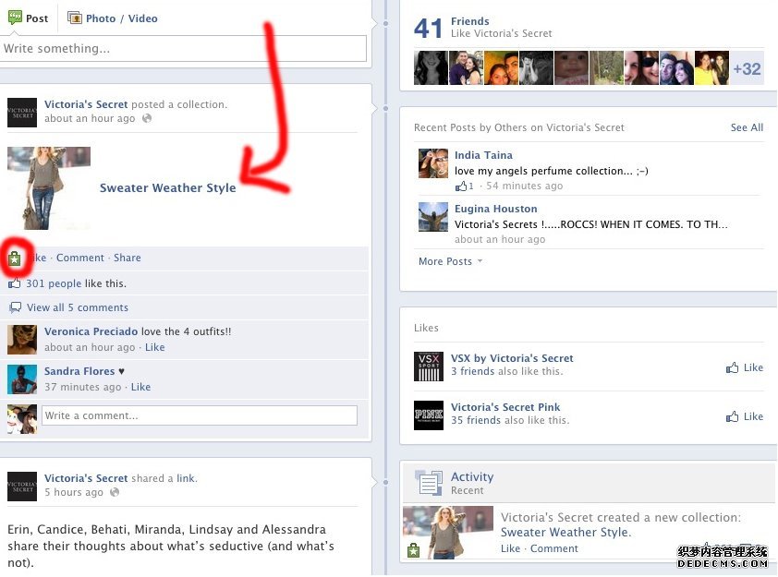Viewport: 778px width, 577px height.
Task: Expand the 'More Posts' dropdown
Action: pos(450,261)
